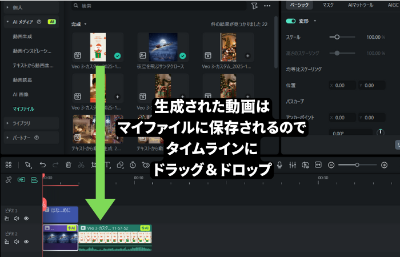Viewport: 400px width, 257px height.
Task: Expand the パートナー section
Action: pos(7,138)
